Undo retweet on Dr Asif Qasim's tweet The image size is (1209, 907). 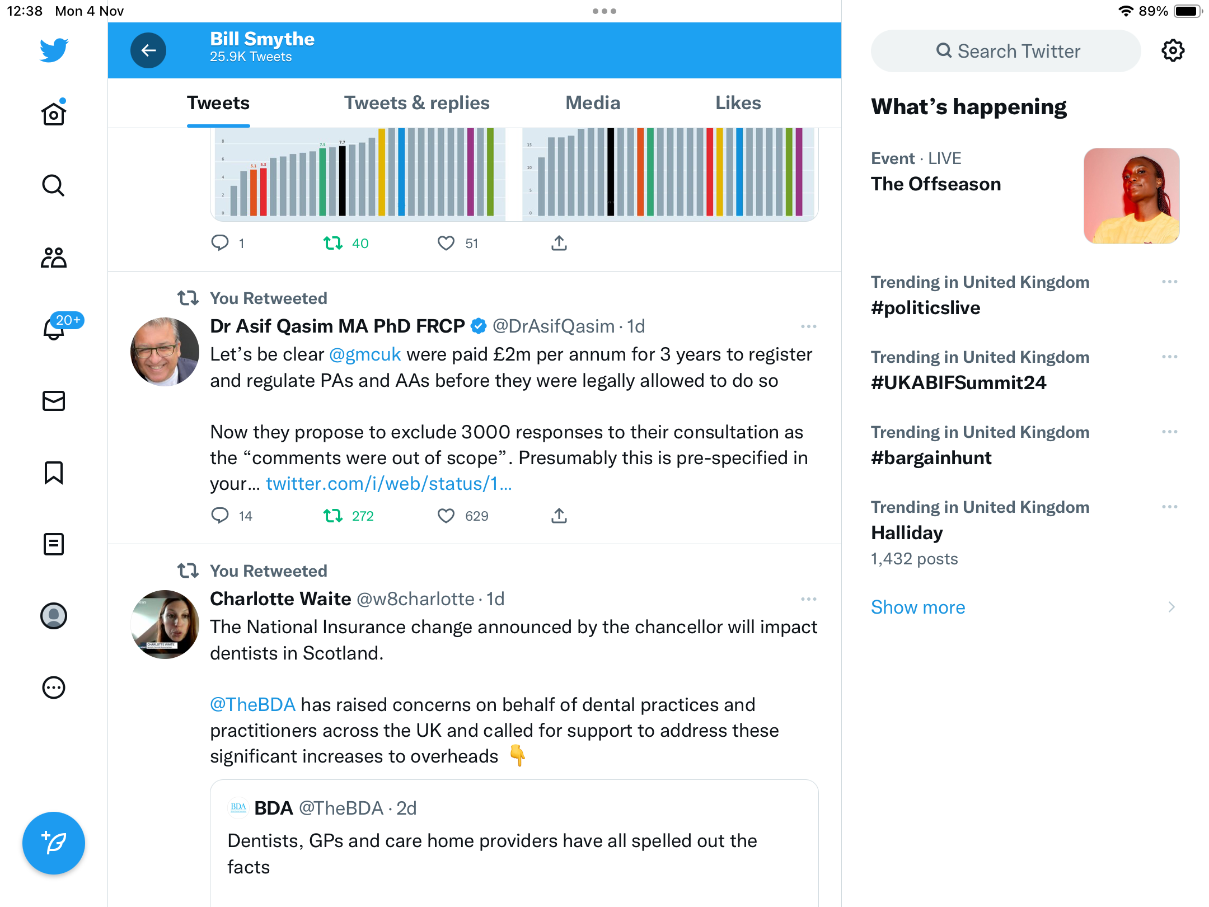pyautogui.click(x=333, y=516)
